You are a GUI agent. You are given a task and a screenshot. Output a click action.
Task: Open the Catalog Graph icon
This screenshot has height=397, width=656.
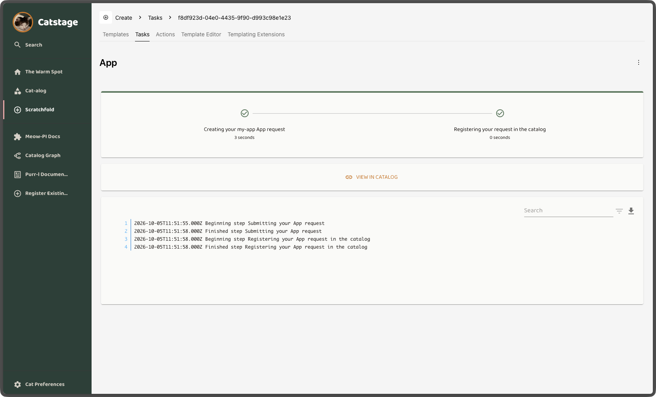click(17, 155)
